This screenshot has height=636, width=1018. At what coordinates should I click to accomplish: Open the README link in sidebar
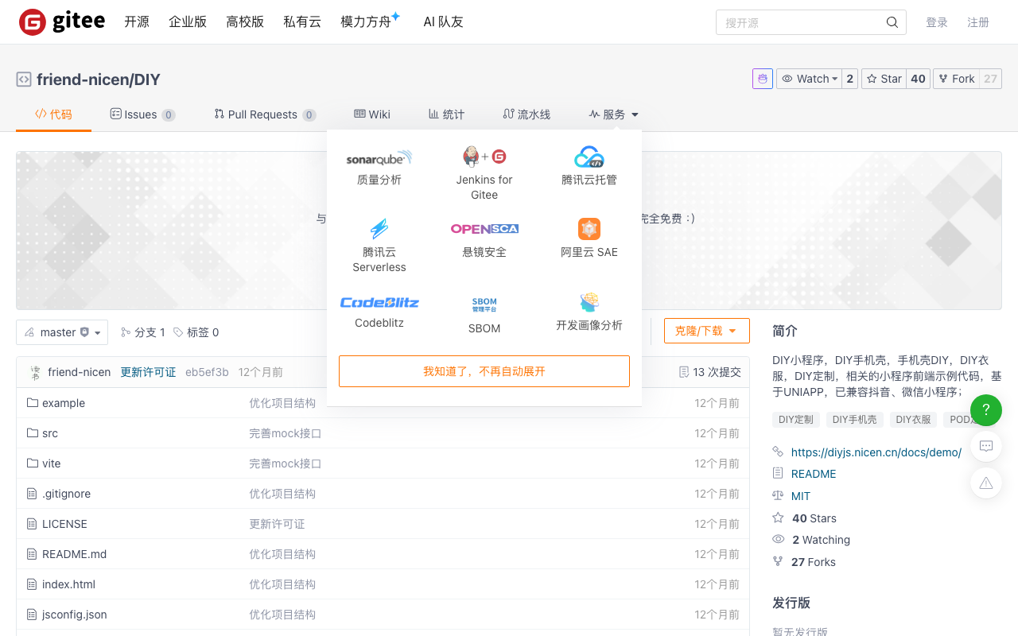(814, 474)
